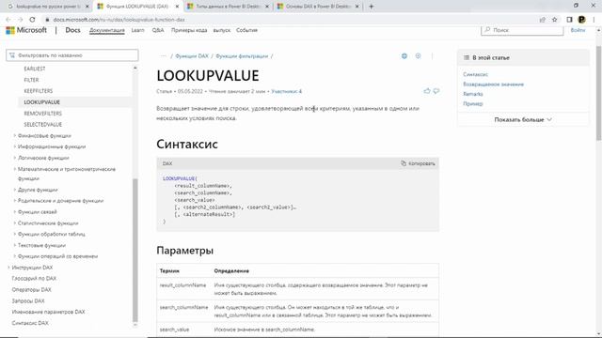Jump to Синтаксис in article contents

[x=475, y=74]
